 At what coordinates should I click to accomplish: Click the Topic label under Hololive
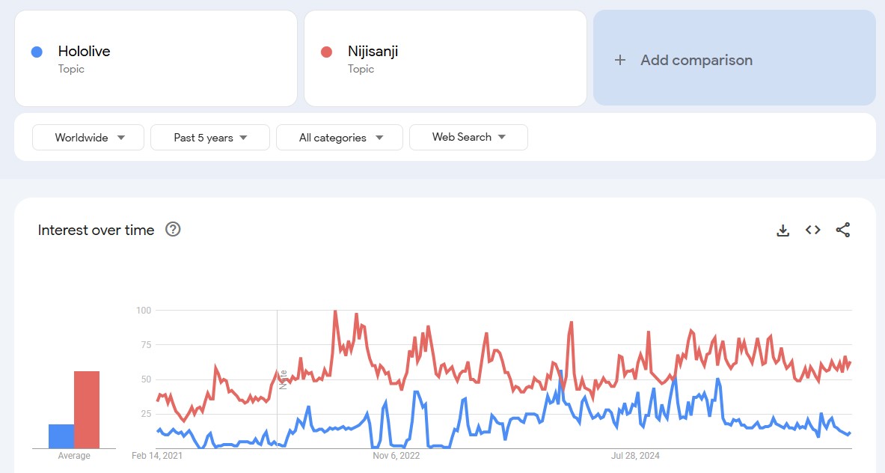click(x=71, y=69)
